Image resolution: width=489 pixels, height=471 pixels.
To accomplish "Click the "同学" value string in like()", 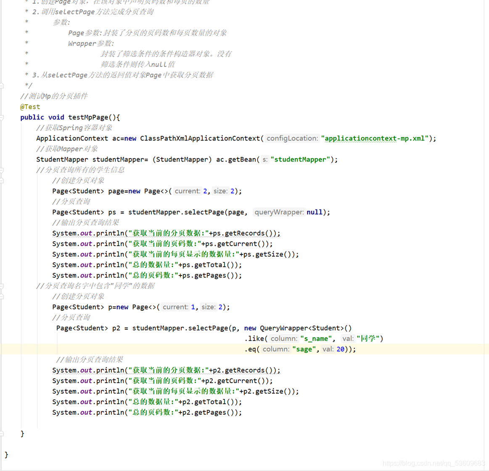I will [368, 339].
